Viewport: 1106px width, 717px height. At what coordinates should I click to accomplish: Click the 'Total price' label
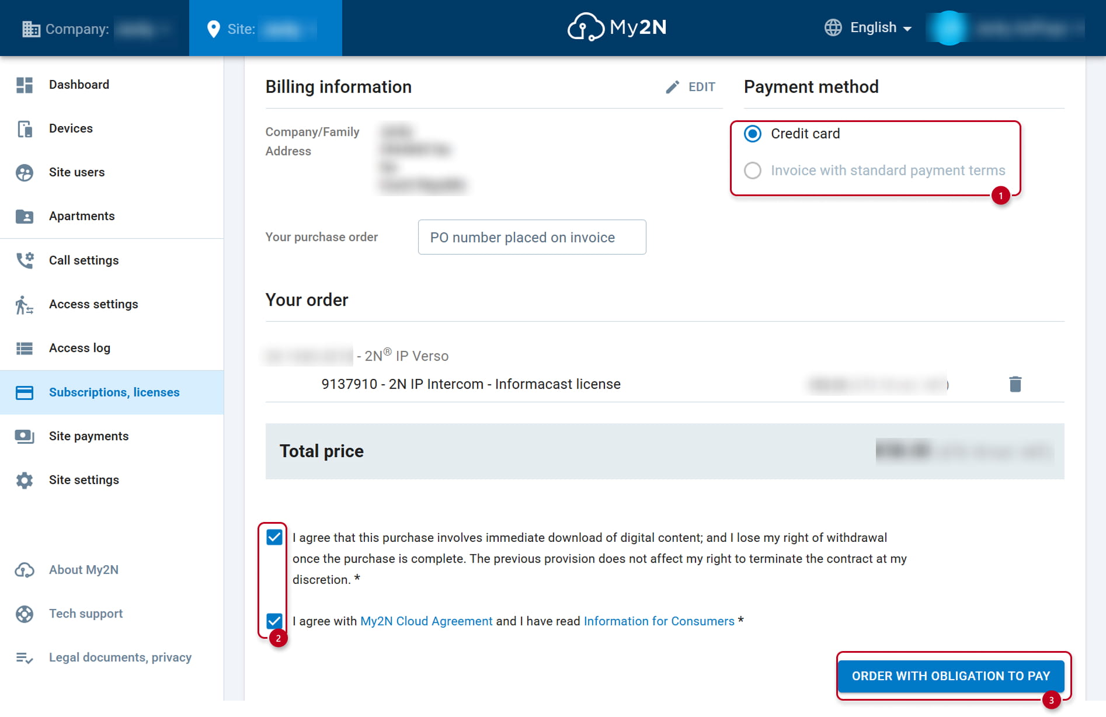[322, 451]
